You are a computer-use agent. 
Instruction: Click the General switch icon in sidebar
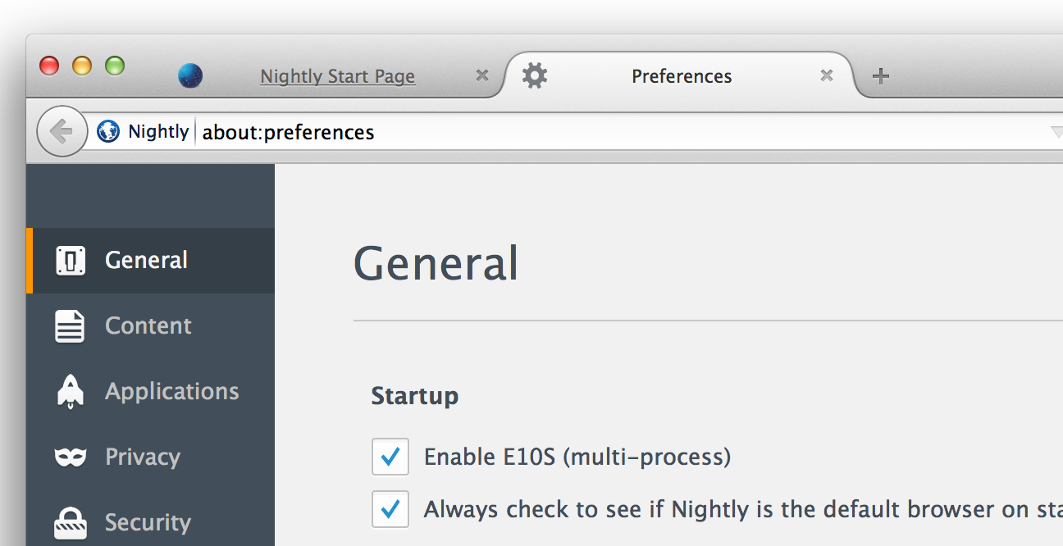tap(71, 261)
